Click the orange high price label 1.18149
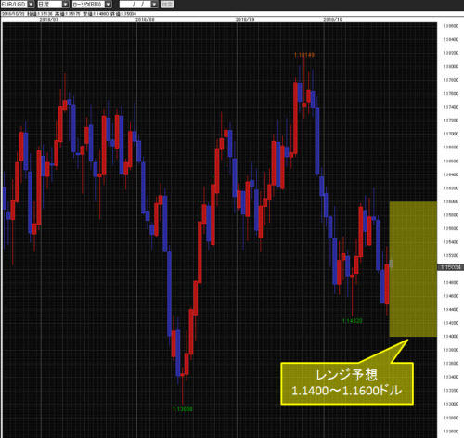Screen dimensions: 464x438 [304, 55]
